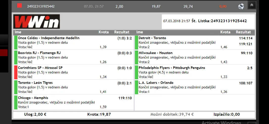The width and height of the screenshot is (269, 124).
Task: Click result 108:107 for L.A. Lakers
Action: pyautogui.click(x=246, y=83)
